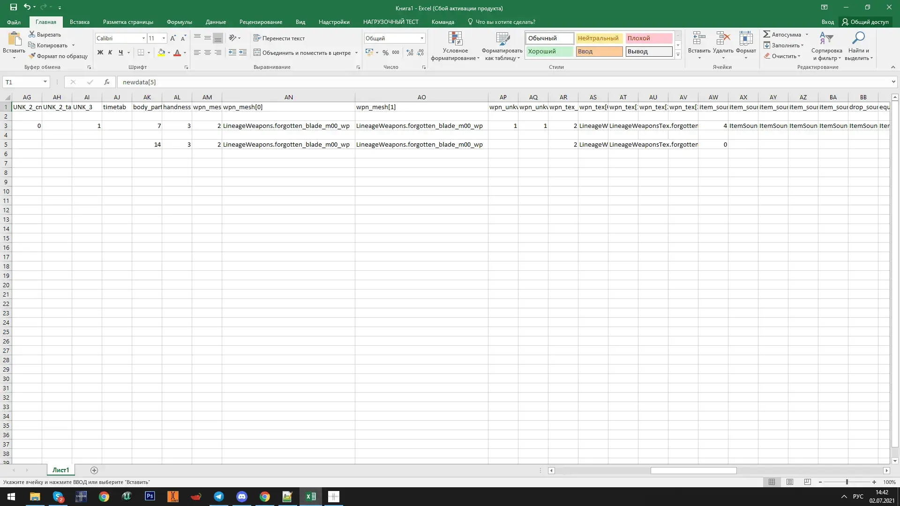The height and width of the screenshot is (506, 900).
Task: Toggle bold (Ж) formatting
Action: pyautogui.click(x=100, y=52)
